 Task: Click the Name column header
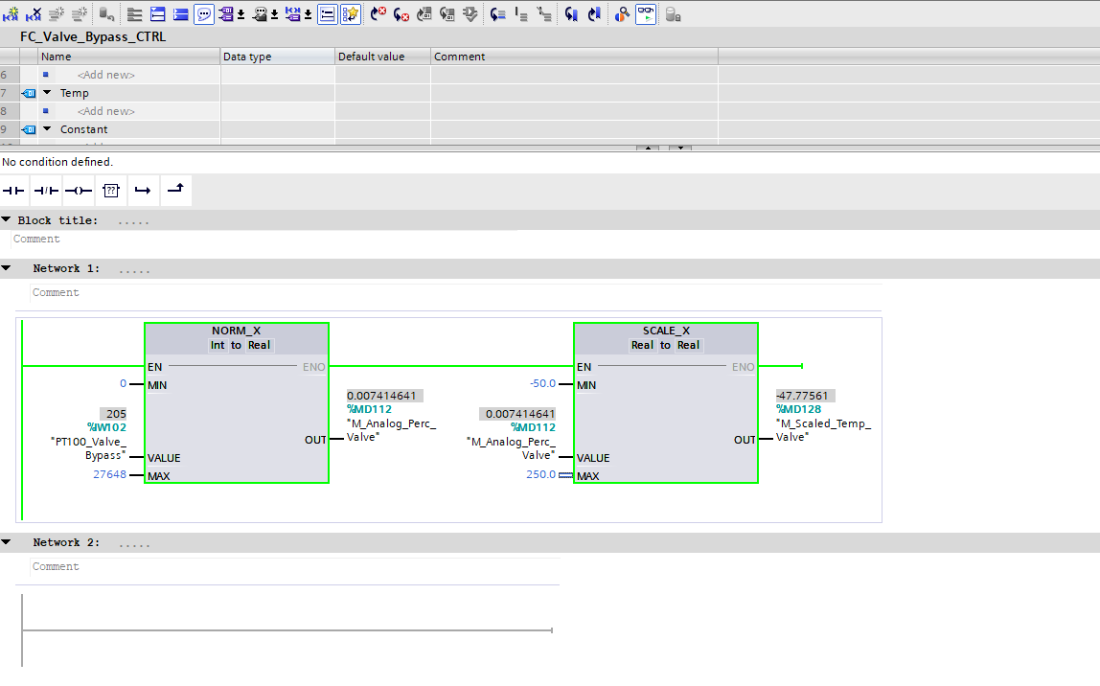coord(128,57)
